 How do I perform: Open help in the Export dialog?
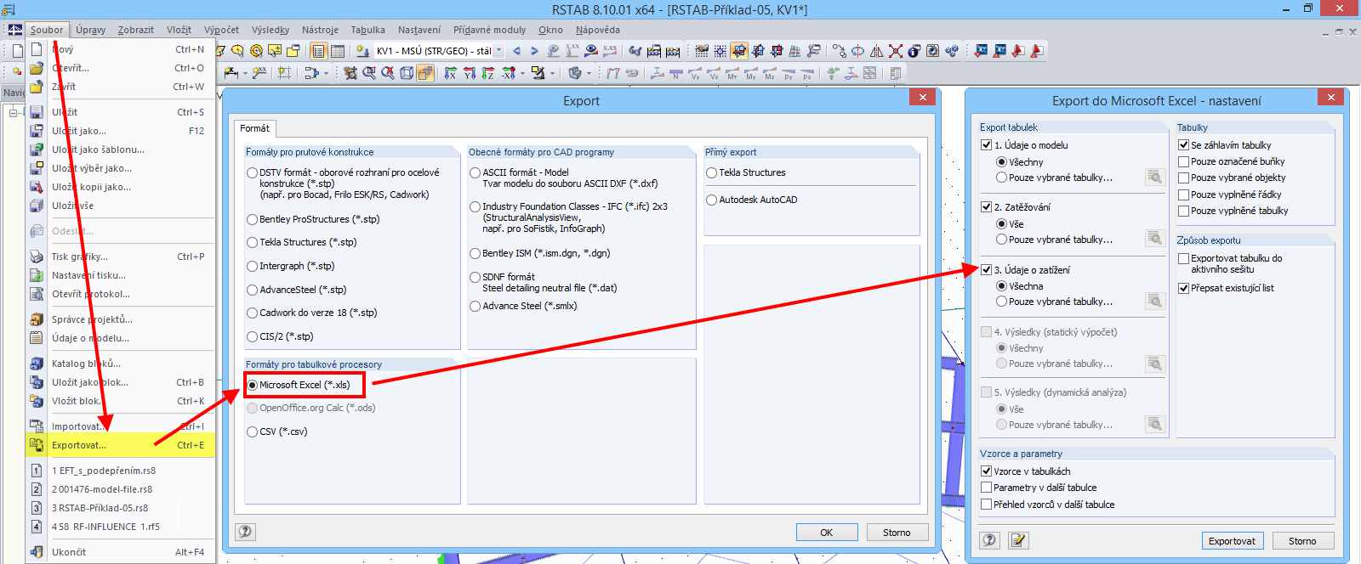tap(245, 532)
